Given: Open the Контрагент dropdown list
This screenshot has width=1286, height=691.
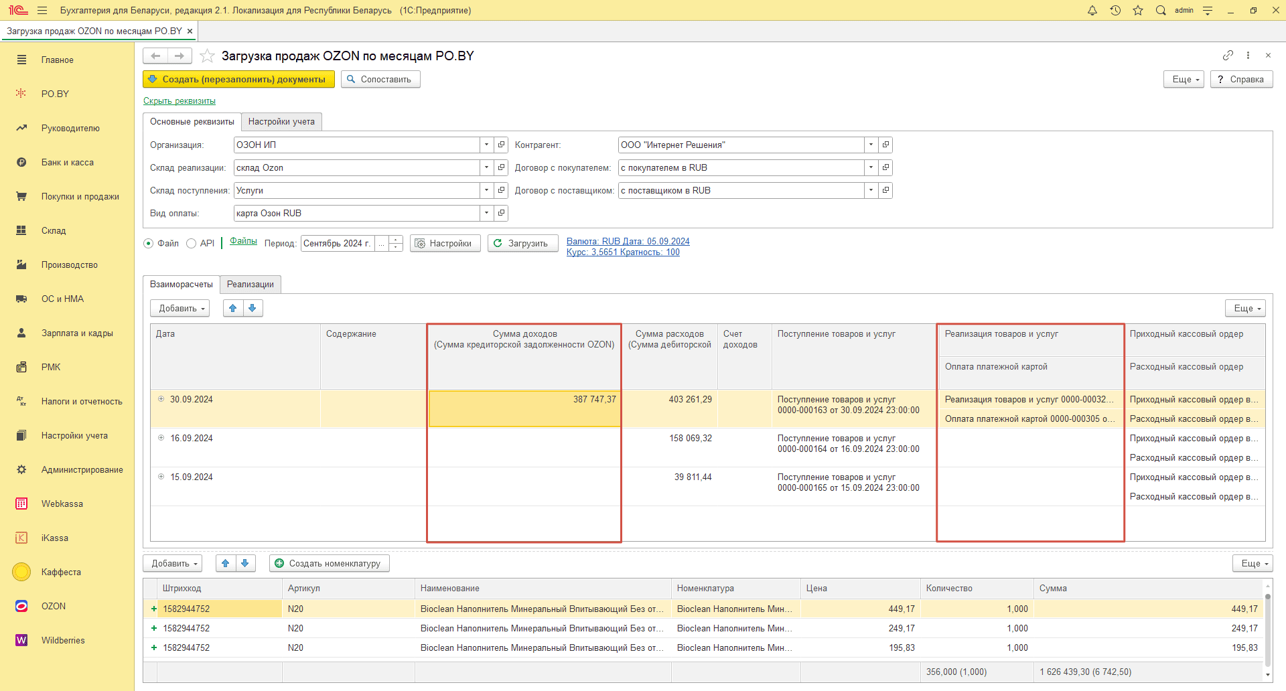Looking at the screenshot, I should point(871,145).
